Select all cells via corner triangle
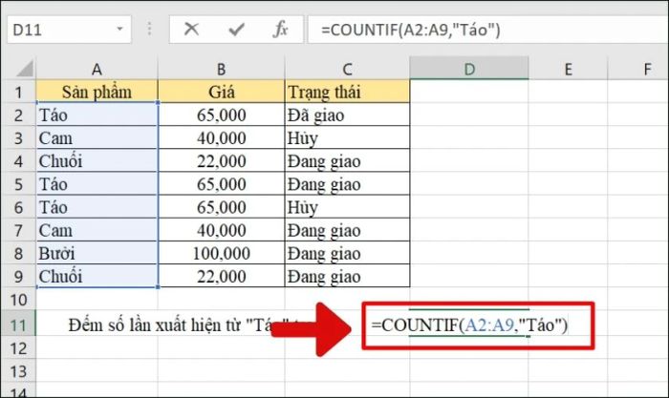Screen dimensions: 669x398 (x=24, y=69)
